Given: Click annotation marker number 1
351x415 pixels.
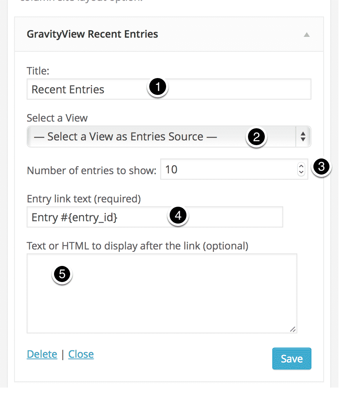Looking at the screenshot, I should coord(158,87).
